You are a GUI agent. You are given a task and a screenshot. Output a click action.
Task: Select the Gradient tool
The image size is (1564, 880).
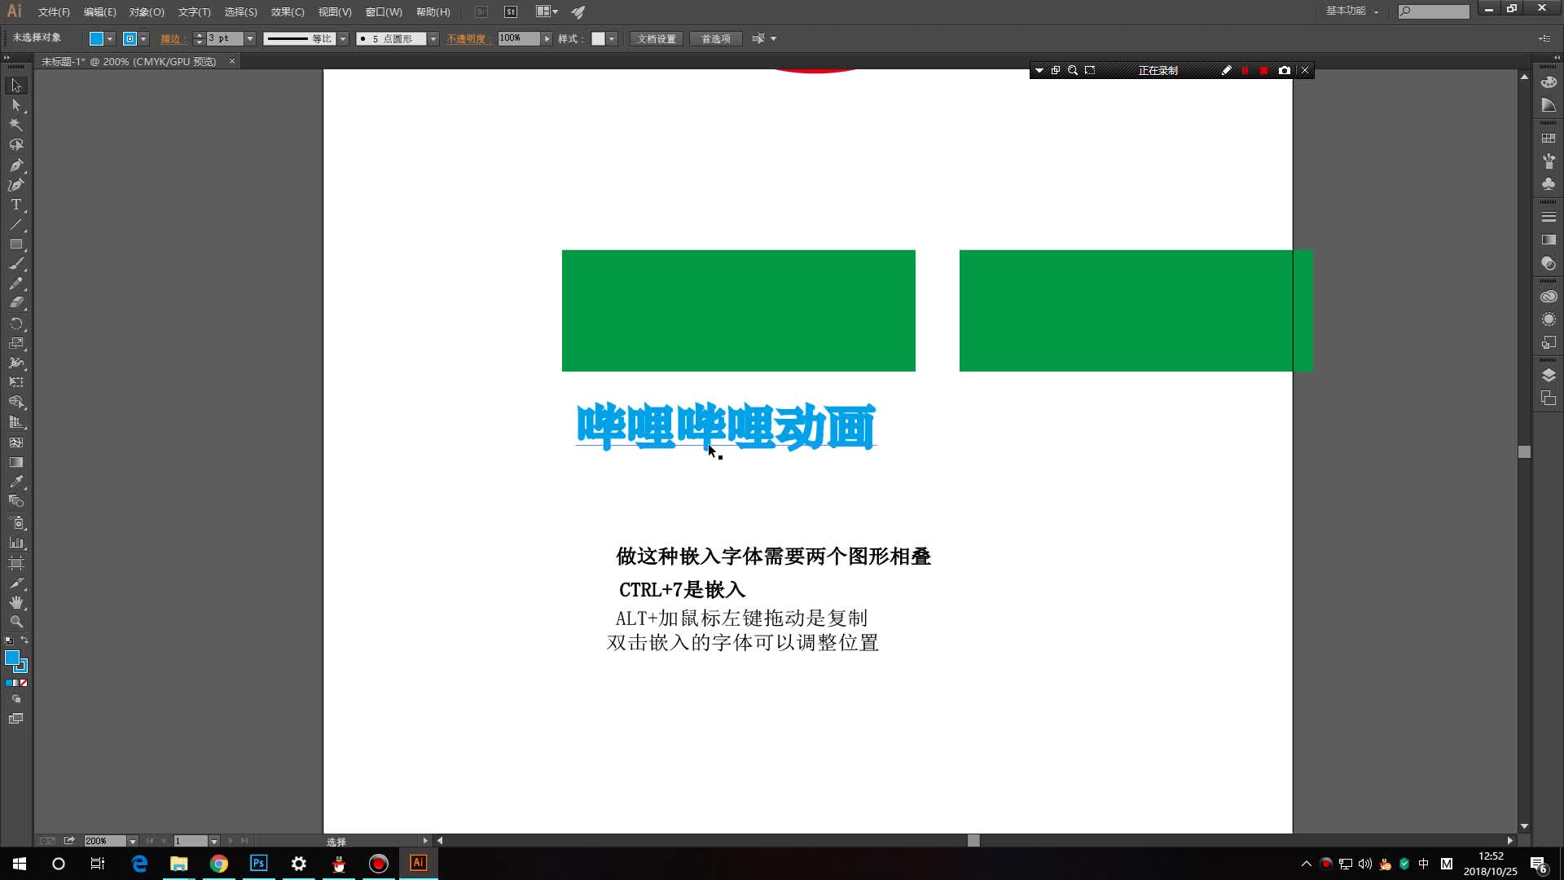(x=16, y=462)
